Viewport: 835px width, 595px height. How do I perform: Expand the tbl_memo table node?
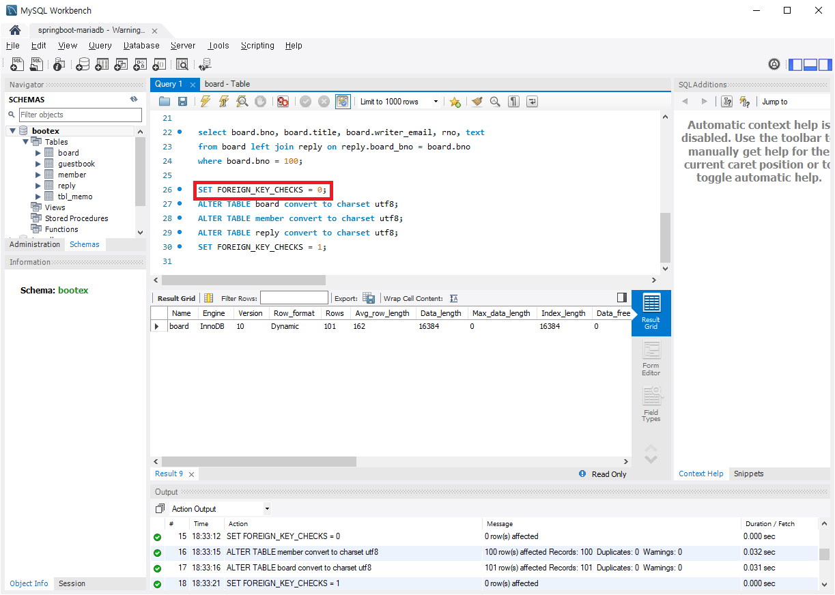[x=38, y=197]
